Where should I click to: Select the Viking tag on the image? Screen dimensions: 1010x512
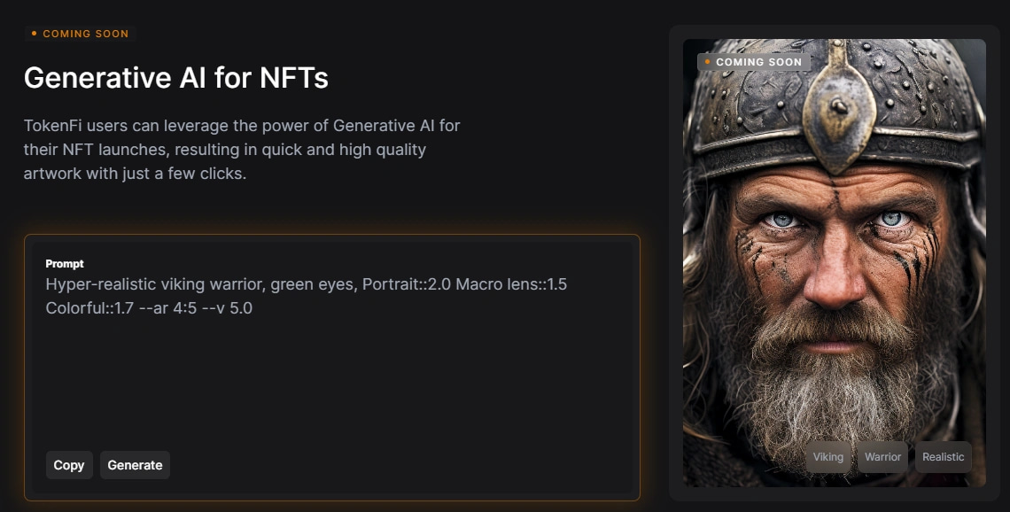[x=828, y=457]
